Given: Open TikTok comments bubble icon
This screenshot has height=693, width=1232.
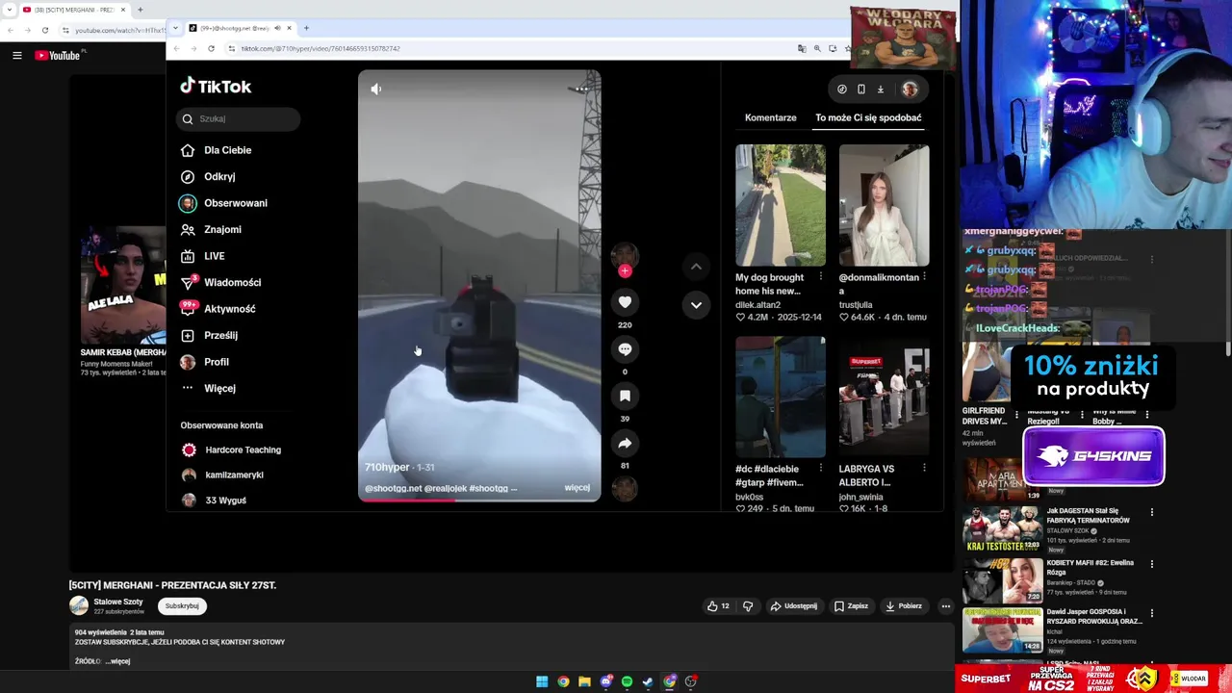Looking at the screenshot, I should click(625, 349).
